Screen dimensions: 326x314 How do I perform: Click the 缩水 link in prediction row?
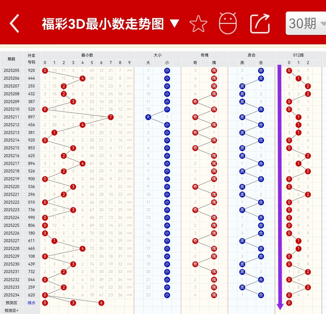click(x=31, y=303)
